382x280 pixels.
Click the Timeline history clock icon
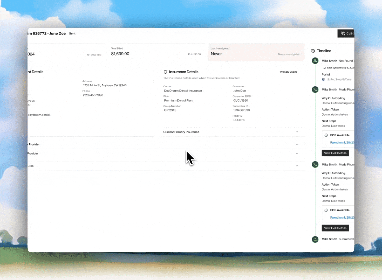[313, 51]
